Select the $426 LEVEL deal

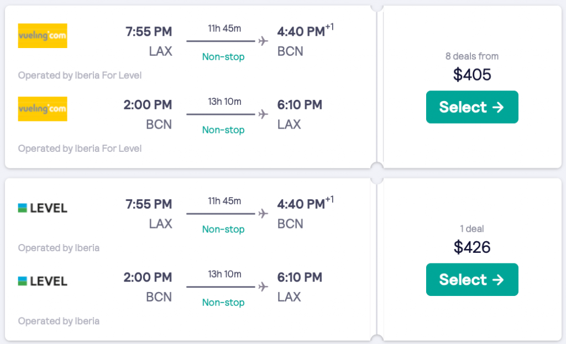471,279
